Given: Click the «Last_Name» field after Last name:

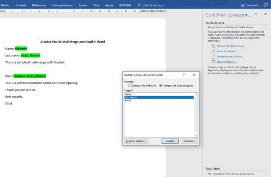Looking at the screenshot, I should coord(30,55).
